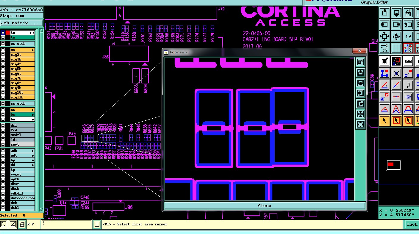This screenshot has width=419, height=234.
Task: Click the red-framed traffic light netlist icon
Action: click(408, 48)
